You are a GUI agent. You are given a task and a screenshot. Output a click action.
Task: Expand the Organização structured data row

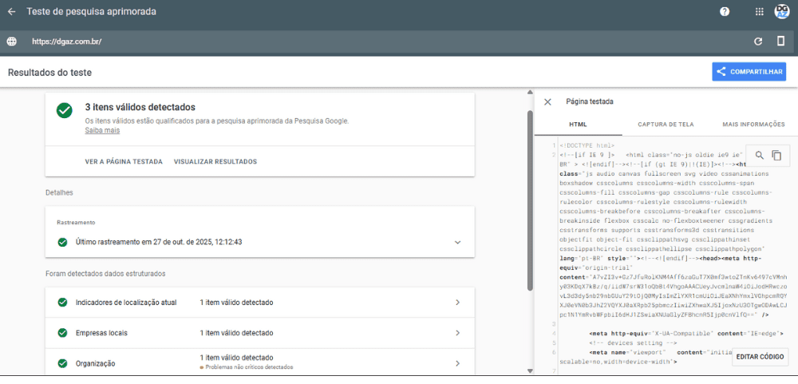tap(457, 362)
